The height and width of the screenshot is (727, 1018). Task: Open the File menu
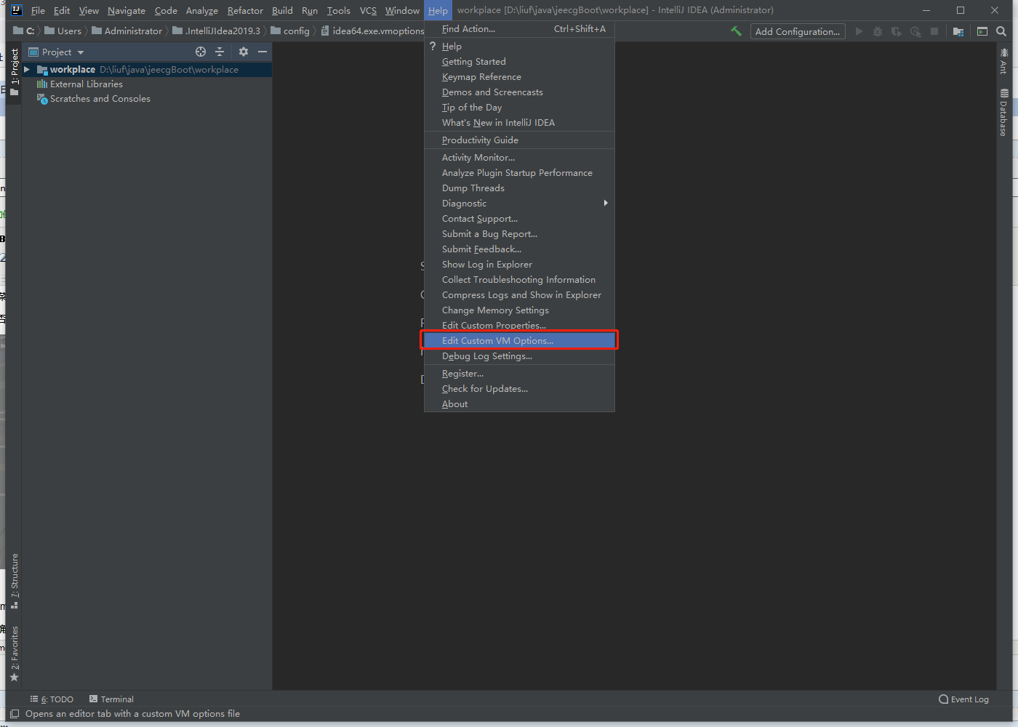tap(38, 10)
